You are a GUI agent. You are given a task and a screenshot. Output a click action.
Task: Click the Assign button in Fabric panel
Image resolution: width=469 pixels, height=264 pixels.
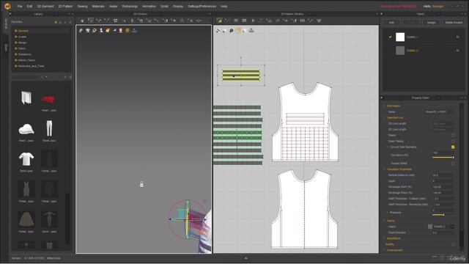(x=431, y=23)
